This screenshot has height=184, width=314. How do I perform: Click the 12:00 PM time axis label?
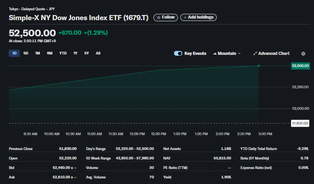click(137, 134)
